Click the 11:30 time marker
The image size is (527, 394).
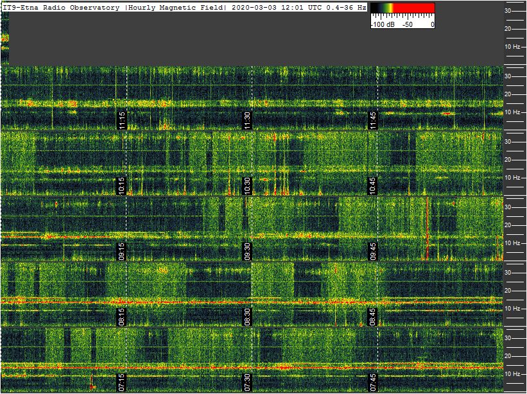point(247,120)
